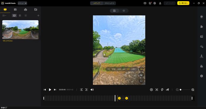Click the frame-with-x icon on preview

(x=141, y=75)
